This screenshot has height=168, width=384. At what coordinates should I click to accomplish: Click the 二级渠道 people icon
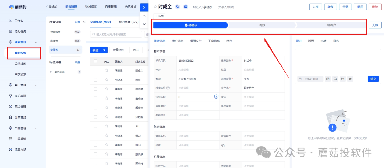click(10, 138)
